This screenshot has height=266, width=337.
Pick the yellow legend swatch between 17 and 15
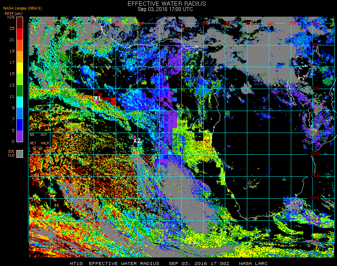20,68
